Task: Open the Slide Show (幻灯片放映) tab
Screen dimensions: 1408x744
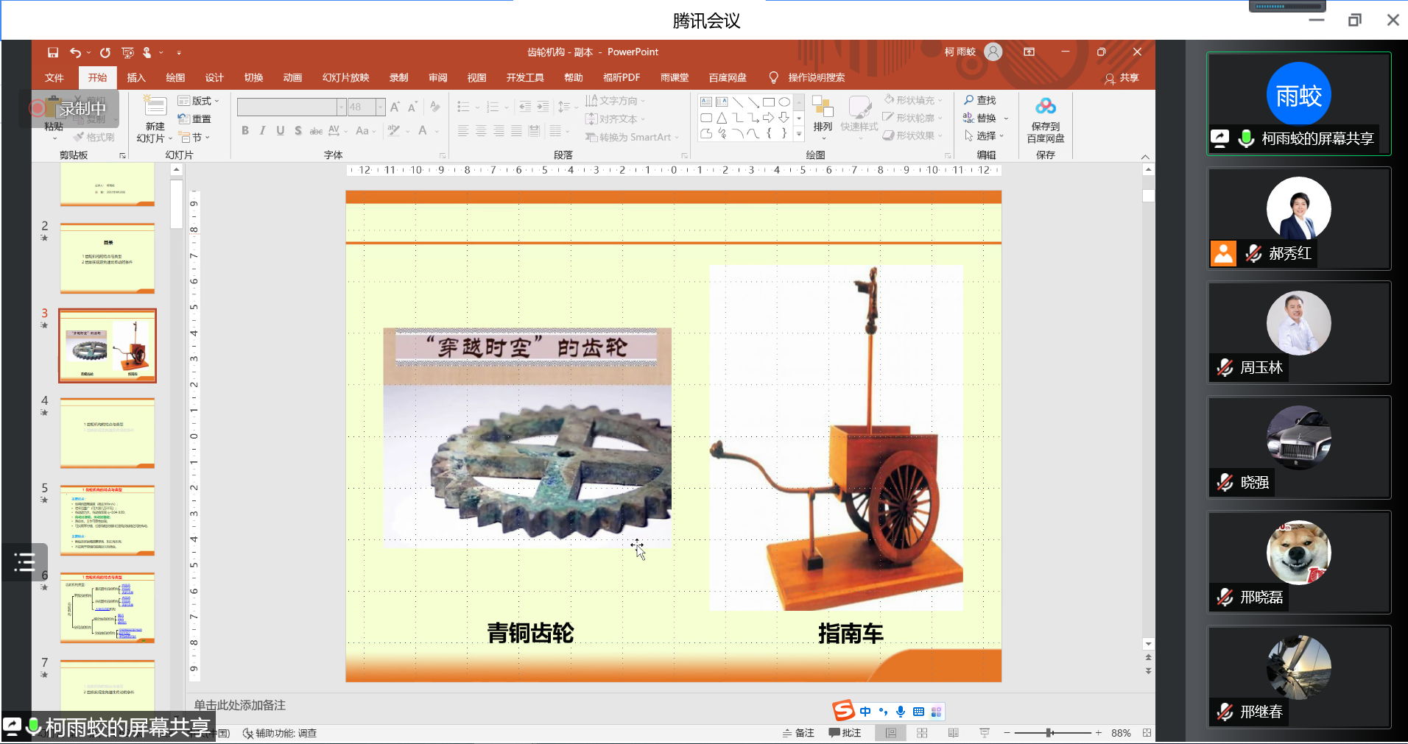Action: (345, 78)
